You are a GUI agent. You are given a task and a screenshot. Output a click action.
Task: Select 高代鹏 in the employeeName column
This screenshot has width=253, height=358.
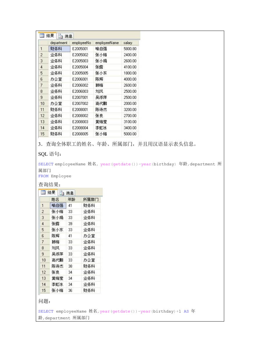107,103
